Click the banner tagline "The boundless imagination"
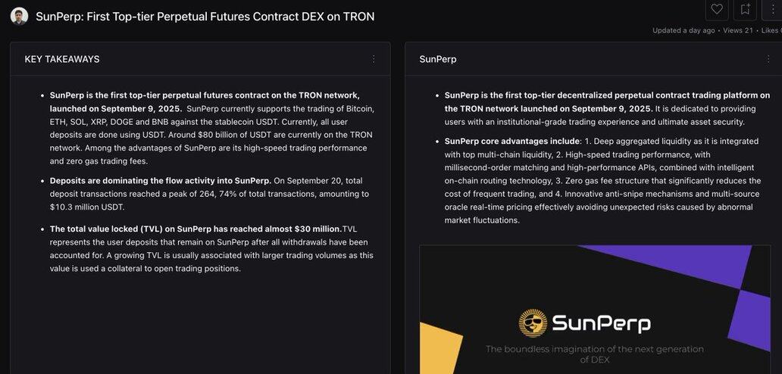The image size is (782, 374). (594, 349)
